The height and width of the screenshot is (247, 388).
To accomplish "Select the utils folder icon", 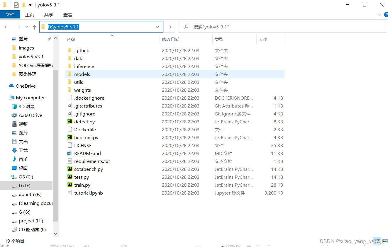I will (70, 82).
